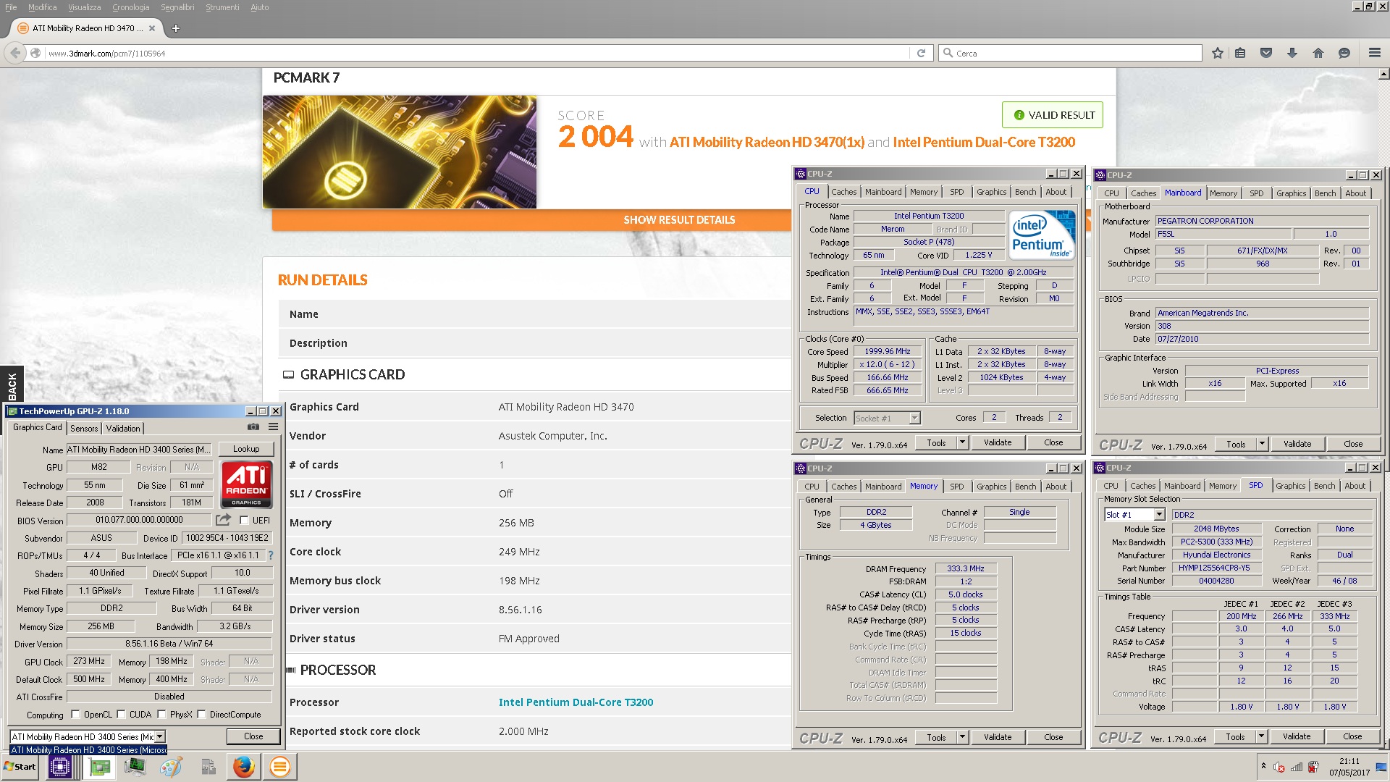The image size is (1390, 782).
Task: Click the Start button
Action: [x=20, y=767]
